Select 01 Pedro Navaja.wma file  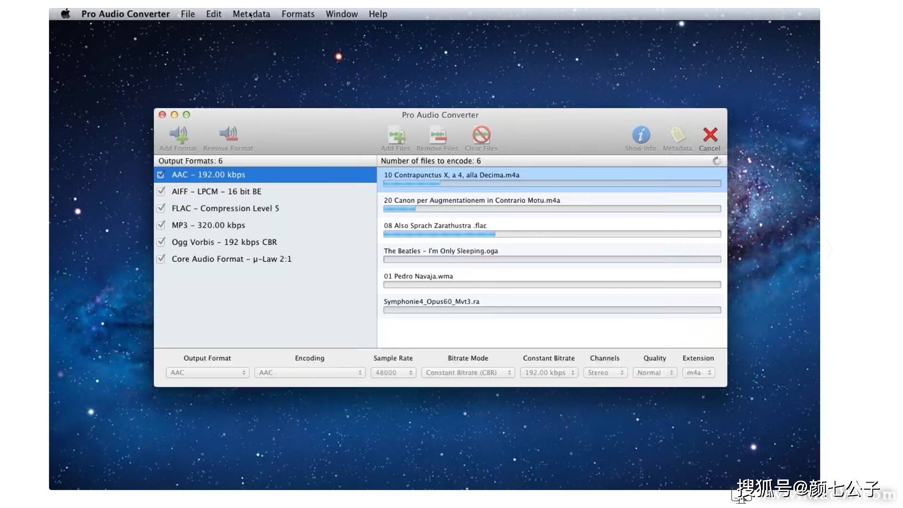tap(552, 281)
